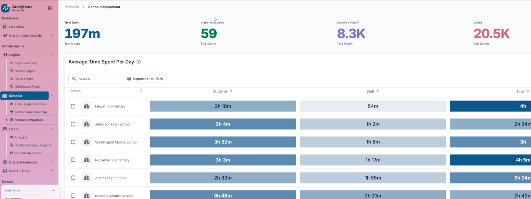Click the Adams High School building icon
Image resolution: width=531 pixels, height=199 pixels.
pos(86,178)
